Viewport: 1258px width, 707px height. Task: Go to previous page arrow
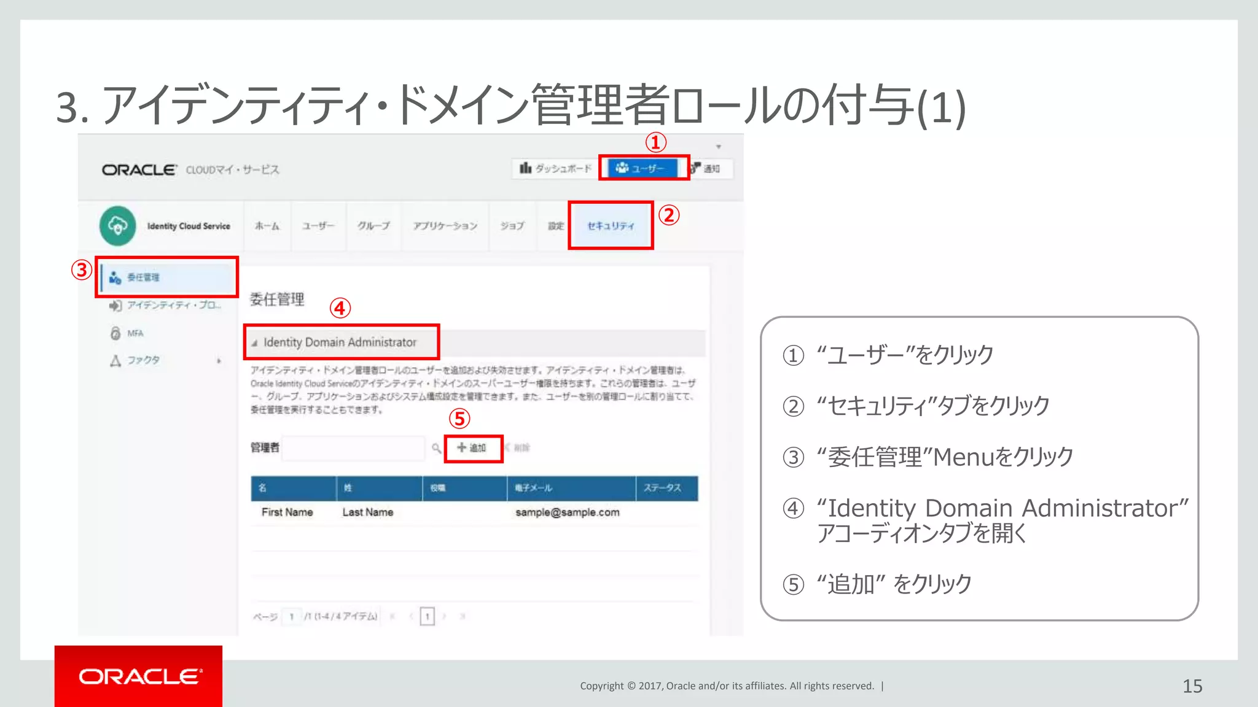coord(410,616)
